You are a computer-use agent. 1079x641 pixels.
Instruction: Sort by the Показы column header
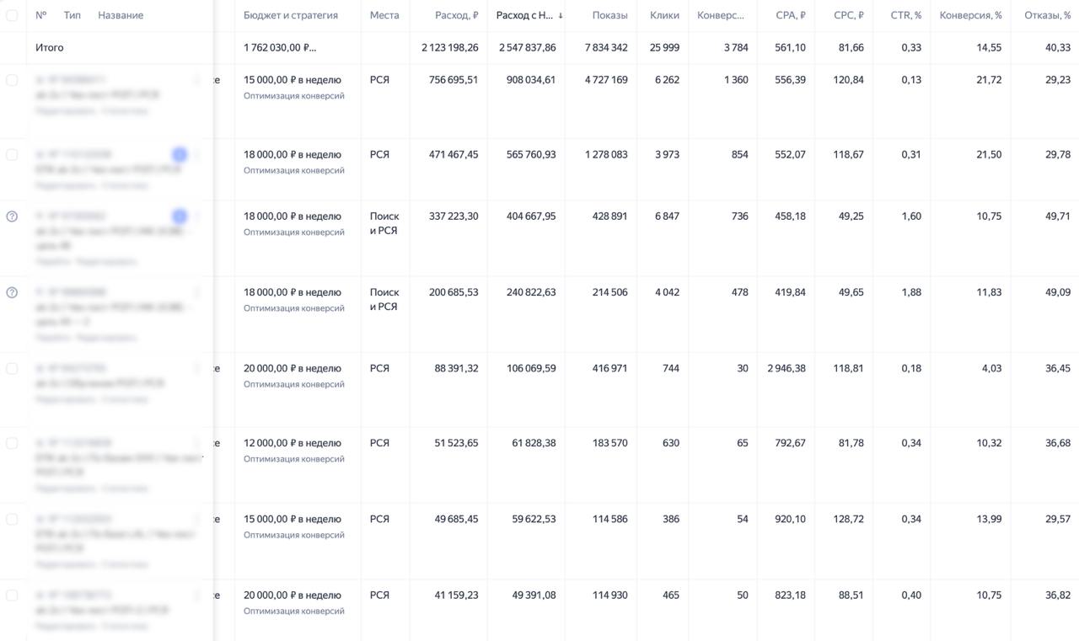609,15
